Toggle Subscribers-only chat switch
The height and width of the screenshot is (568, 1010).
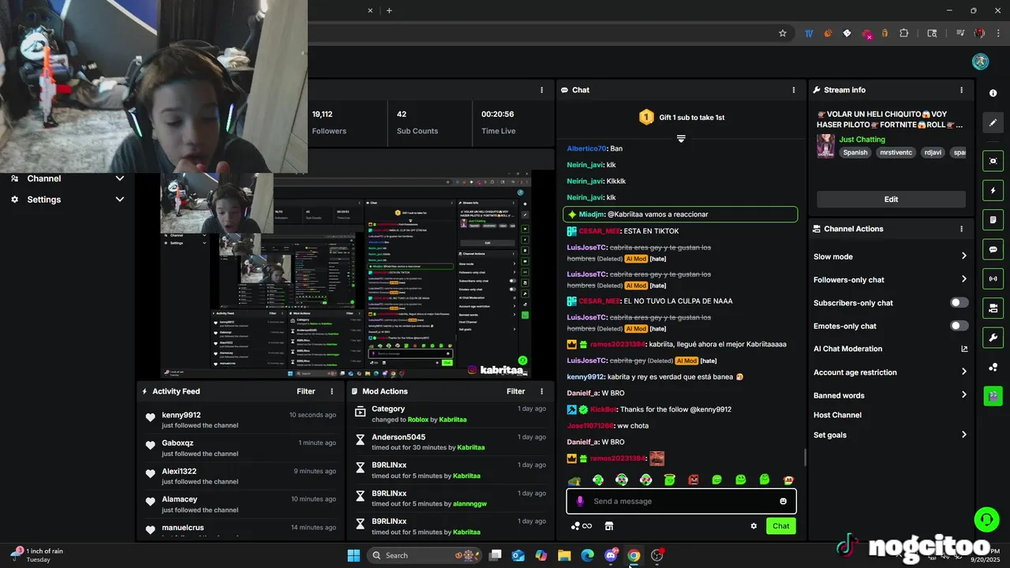(959, 303)
